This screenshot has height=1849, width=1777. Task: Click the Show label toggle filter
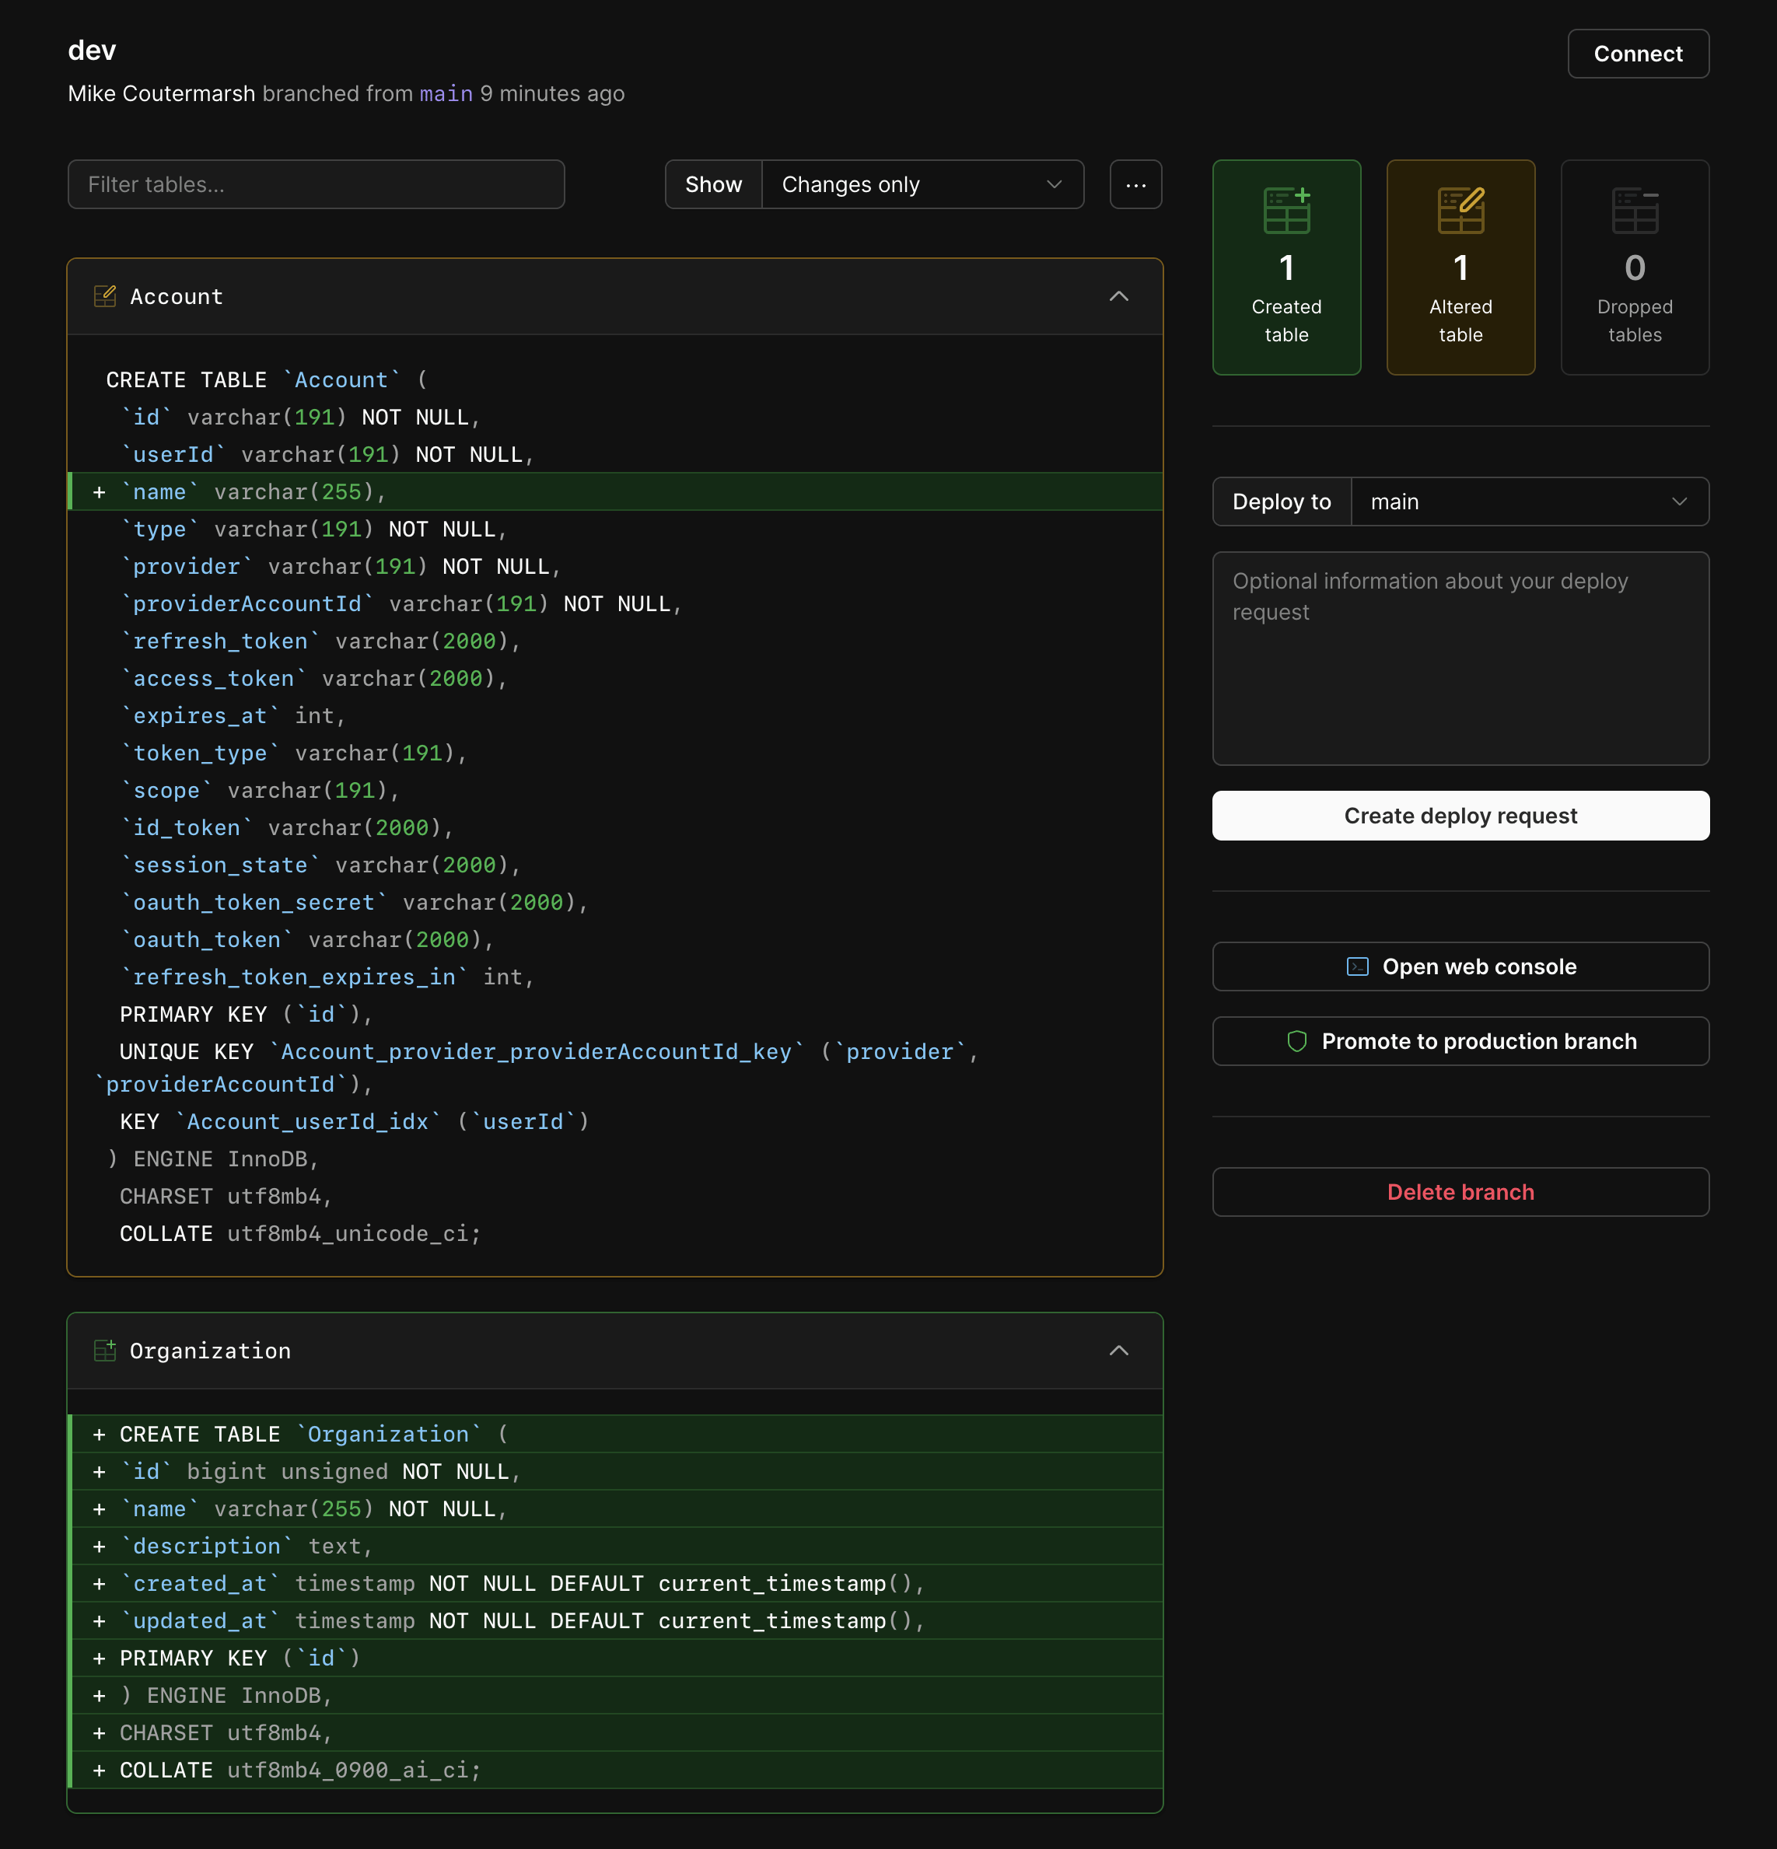[712, 184]
